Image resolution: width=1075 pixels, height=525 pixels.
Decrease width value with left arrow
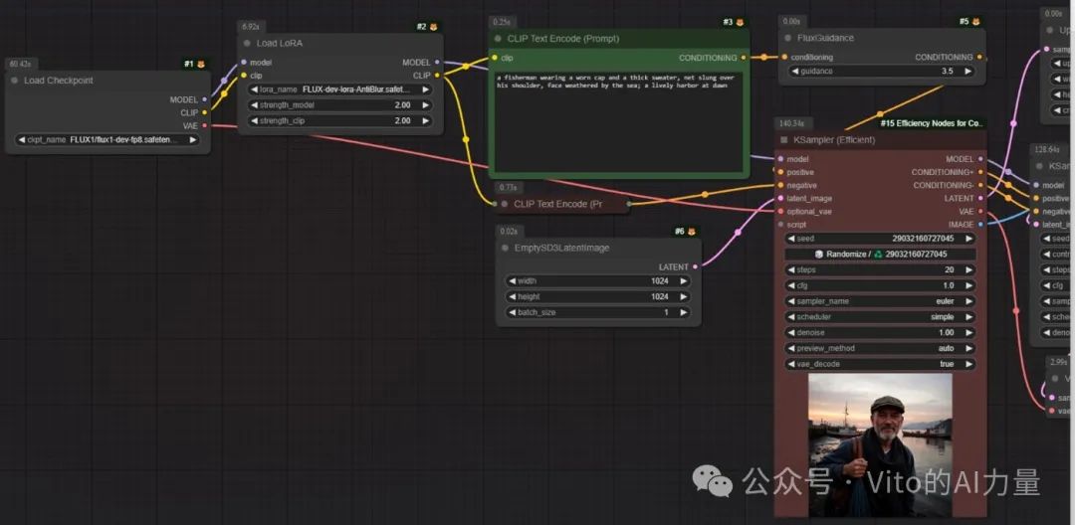[x=513, y=280]
